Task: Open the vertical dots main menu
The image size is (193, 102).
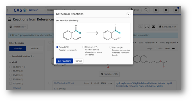Action: pyautogui.click(x=8, y=10)
